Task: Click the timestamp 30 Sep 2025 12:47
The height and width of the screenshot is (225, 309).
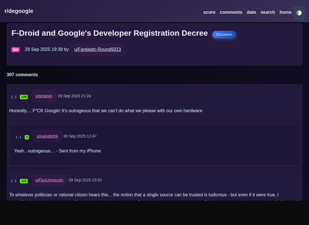Action: (x=80, y=136)
